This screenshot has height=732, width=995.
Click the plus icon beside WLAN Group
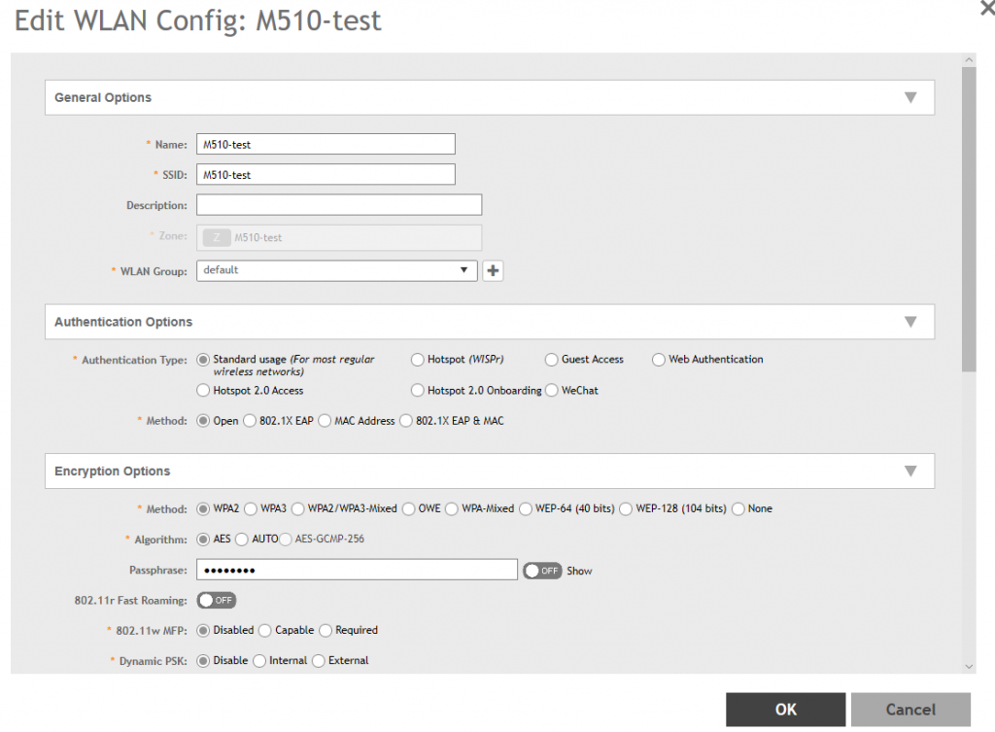(493, 271)
